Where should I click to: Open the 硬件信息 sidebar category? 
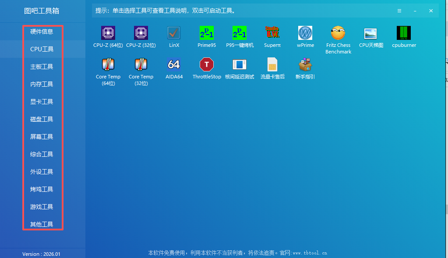42,32
